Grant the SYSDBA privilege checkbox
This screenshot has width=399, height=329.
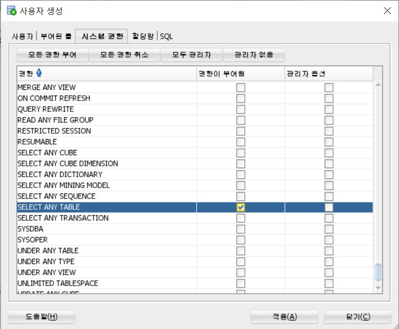(241, 229)
